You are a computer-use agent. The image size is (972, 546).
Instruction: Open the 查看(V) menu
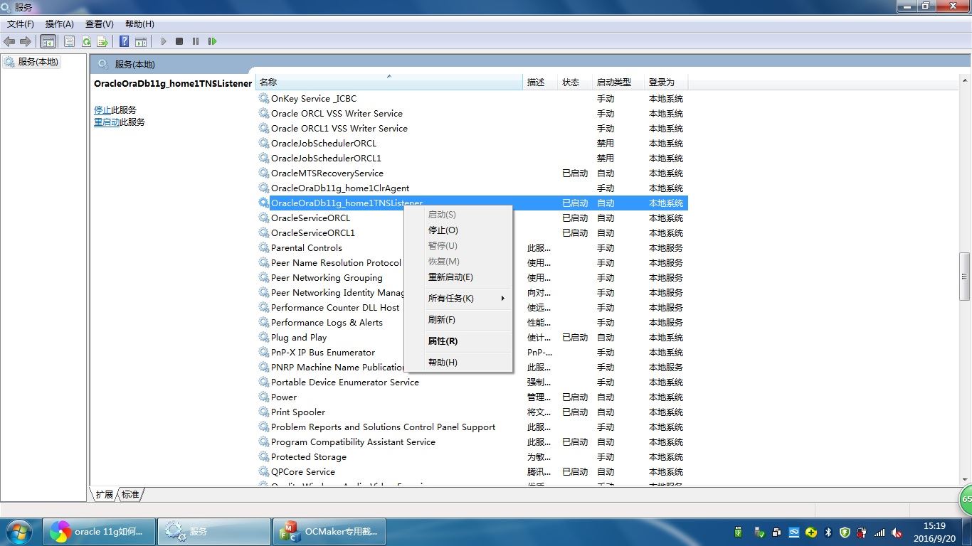click(100, 23)
